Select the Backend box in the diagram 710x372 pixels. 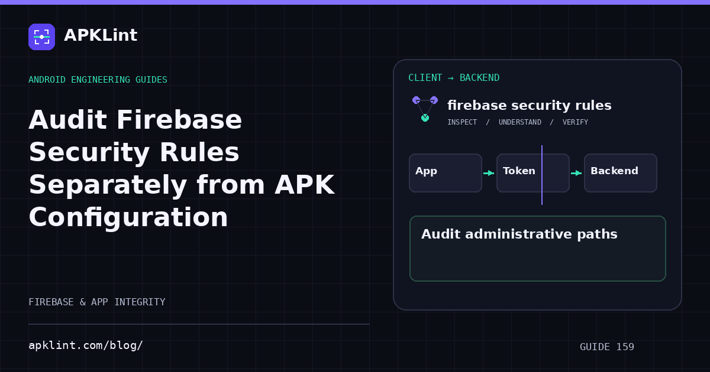click(621, 173)
